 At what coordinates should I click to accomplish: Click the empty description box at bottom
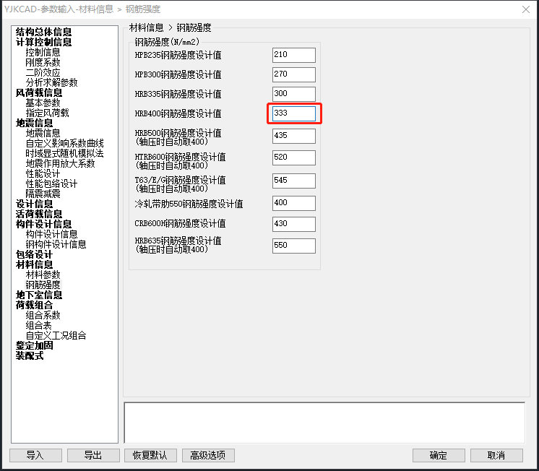click(x=324, y=423)
